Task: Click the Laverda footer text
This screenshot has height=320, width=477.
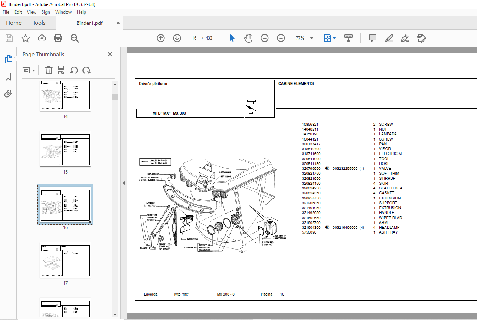Action: click(x=151, y=294)
